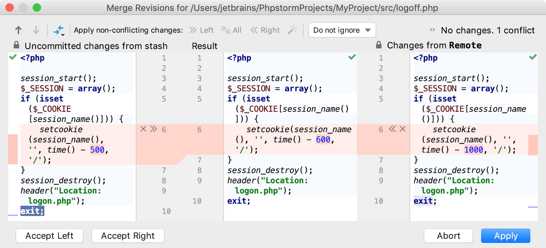Screen dimensions: 546x248
Task: Apply All non-conflicting changes
Action: (x=231, y=30)
